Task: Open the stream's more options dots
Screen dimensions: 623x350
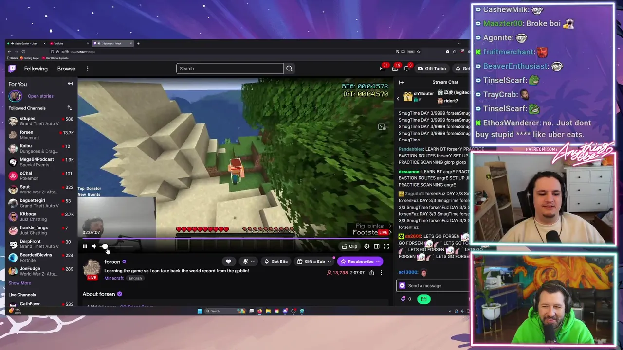Action: pyautogui.click(x=382, y=273)
